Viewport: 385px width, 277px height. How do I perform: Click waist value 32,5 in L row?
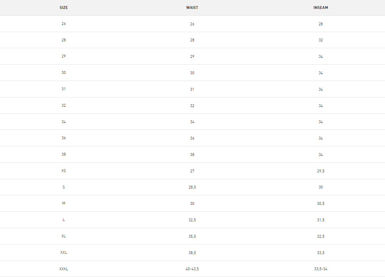[192, 220]
